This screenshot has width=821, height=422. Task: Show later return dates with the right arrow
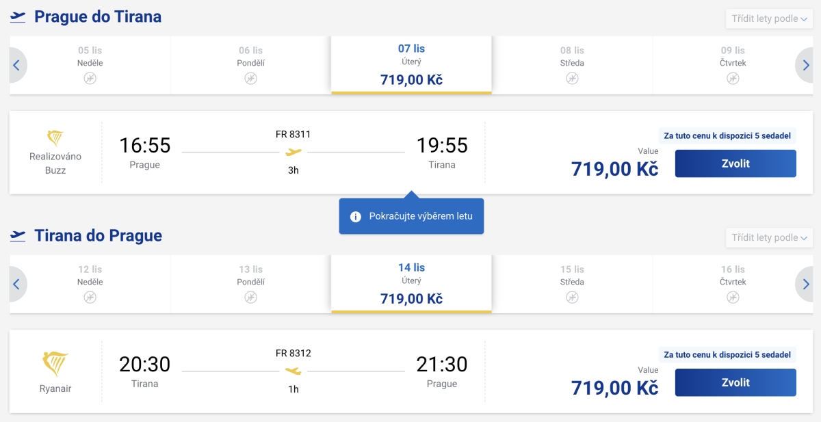[805, 285]
